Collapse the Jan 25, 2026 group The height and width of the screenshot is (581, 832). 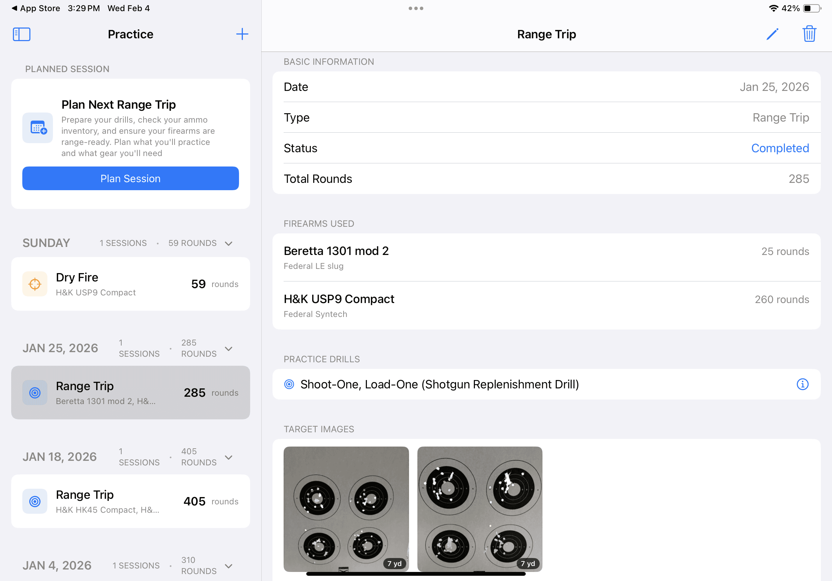[x=228, y=348]
